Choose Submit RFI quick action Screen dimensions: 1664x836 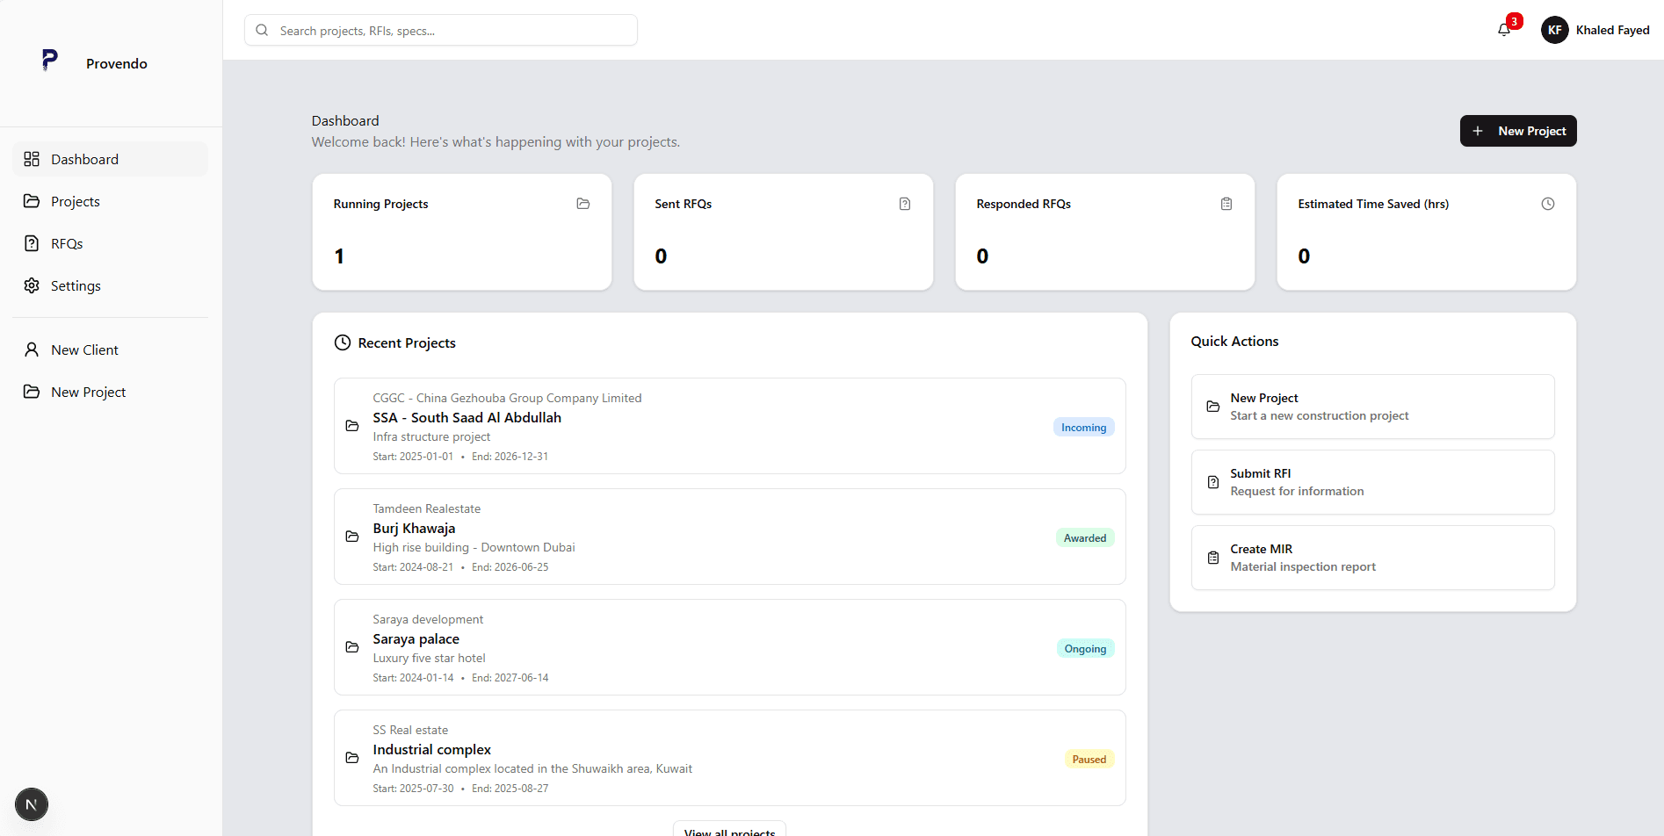(x=1371, y=482)
